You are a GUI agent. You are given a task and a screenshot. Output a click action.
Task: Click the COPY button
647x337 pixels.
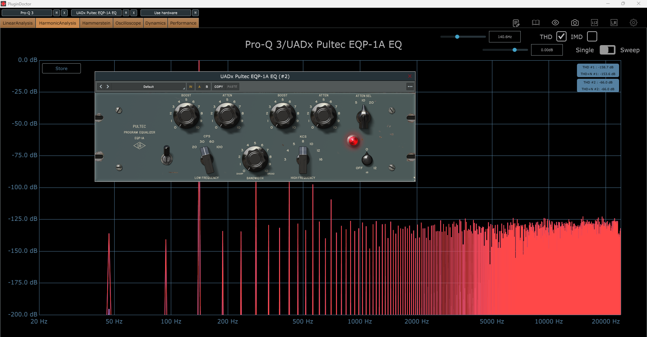[x=219, y=87]
